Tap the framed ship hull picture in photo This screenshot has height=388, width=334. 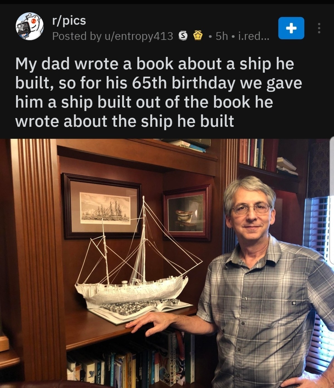point(187,212)
